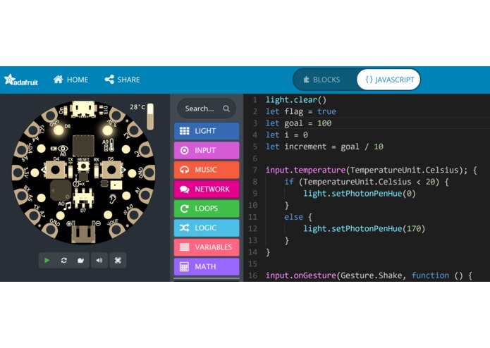Mute the simulator audio

99,261
